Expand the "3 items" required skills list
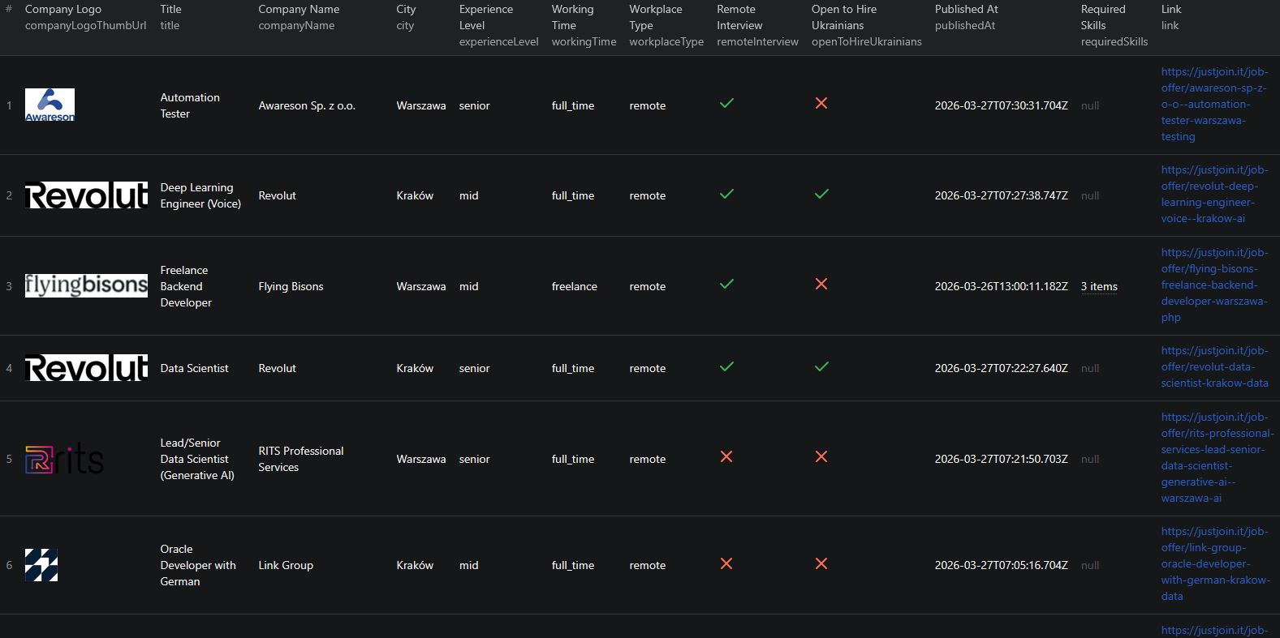This screenshot has height=638, width=1280. [x=1098, y=287]
